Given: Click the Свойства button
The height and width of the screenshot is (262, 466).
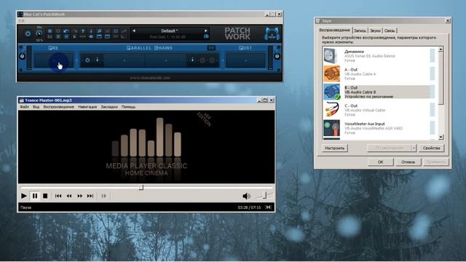Looking at the screenshot, I should click(x=432, y=148).
